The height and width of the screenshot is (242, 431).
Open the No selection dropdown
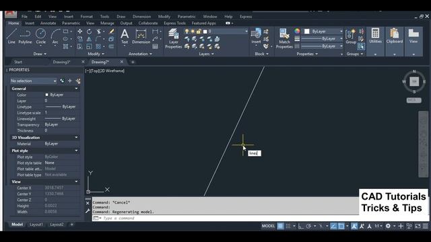click(34, 81)
